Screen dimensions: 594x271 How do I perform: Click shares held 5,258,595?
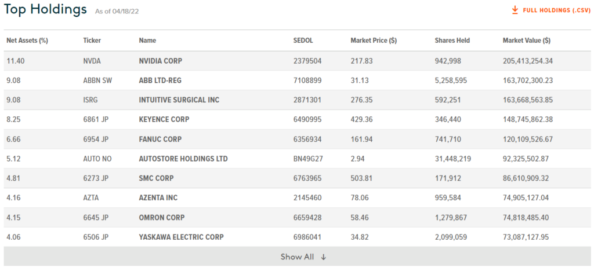coord(451,80)
